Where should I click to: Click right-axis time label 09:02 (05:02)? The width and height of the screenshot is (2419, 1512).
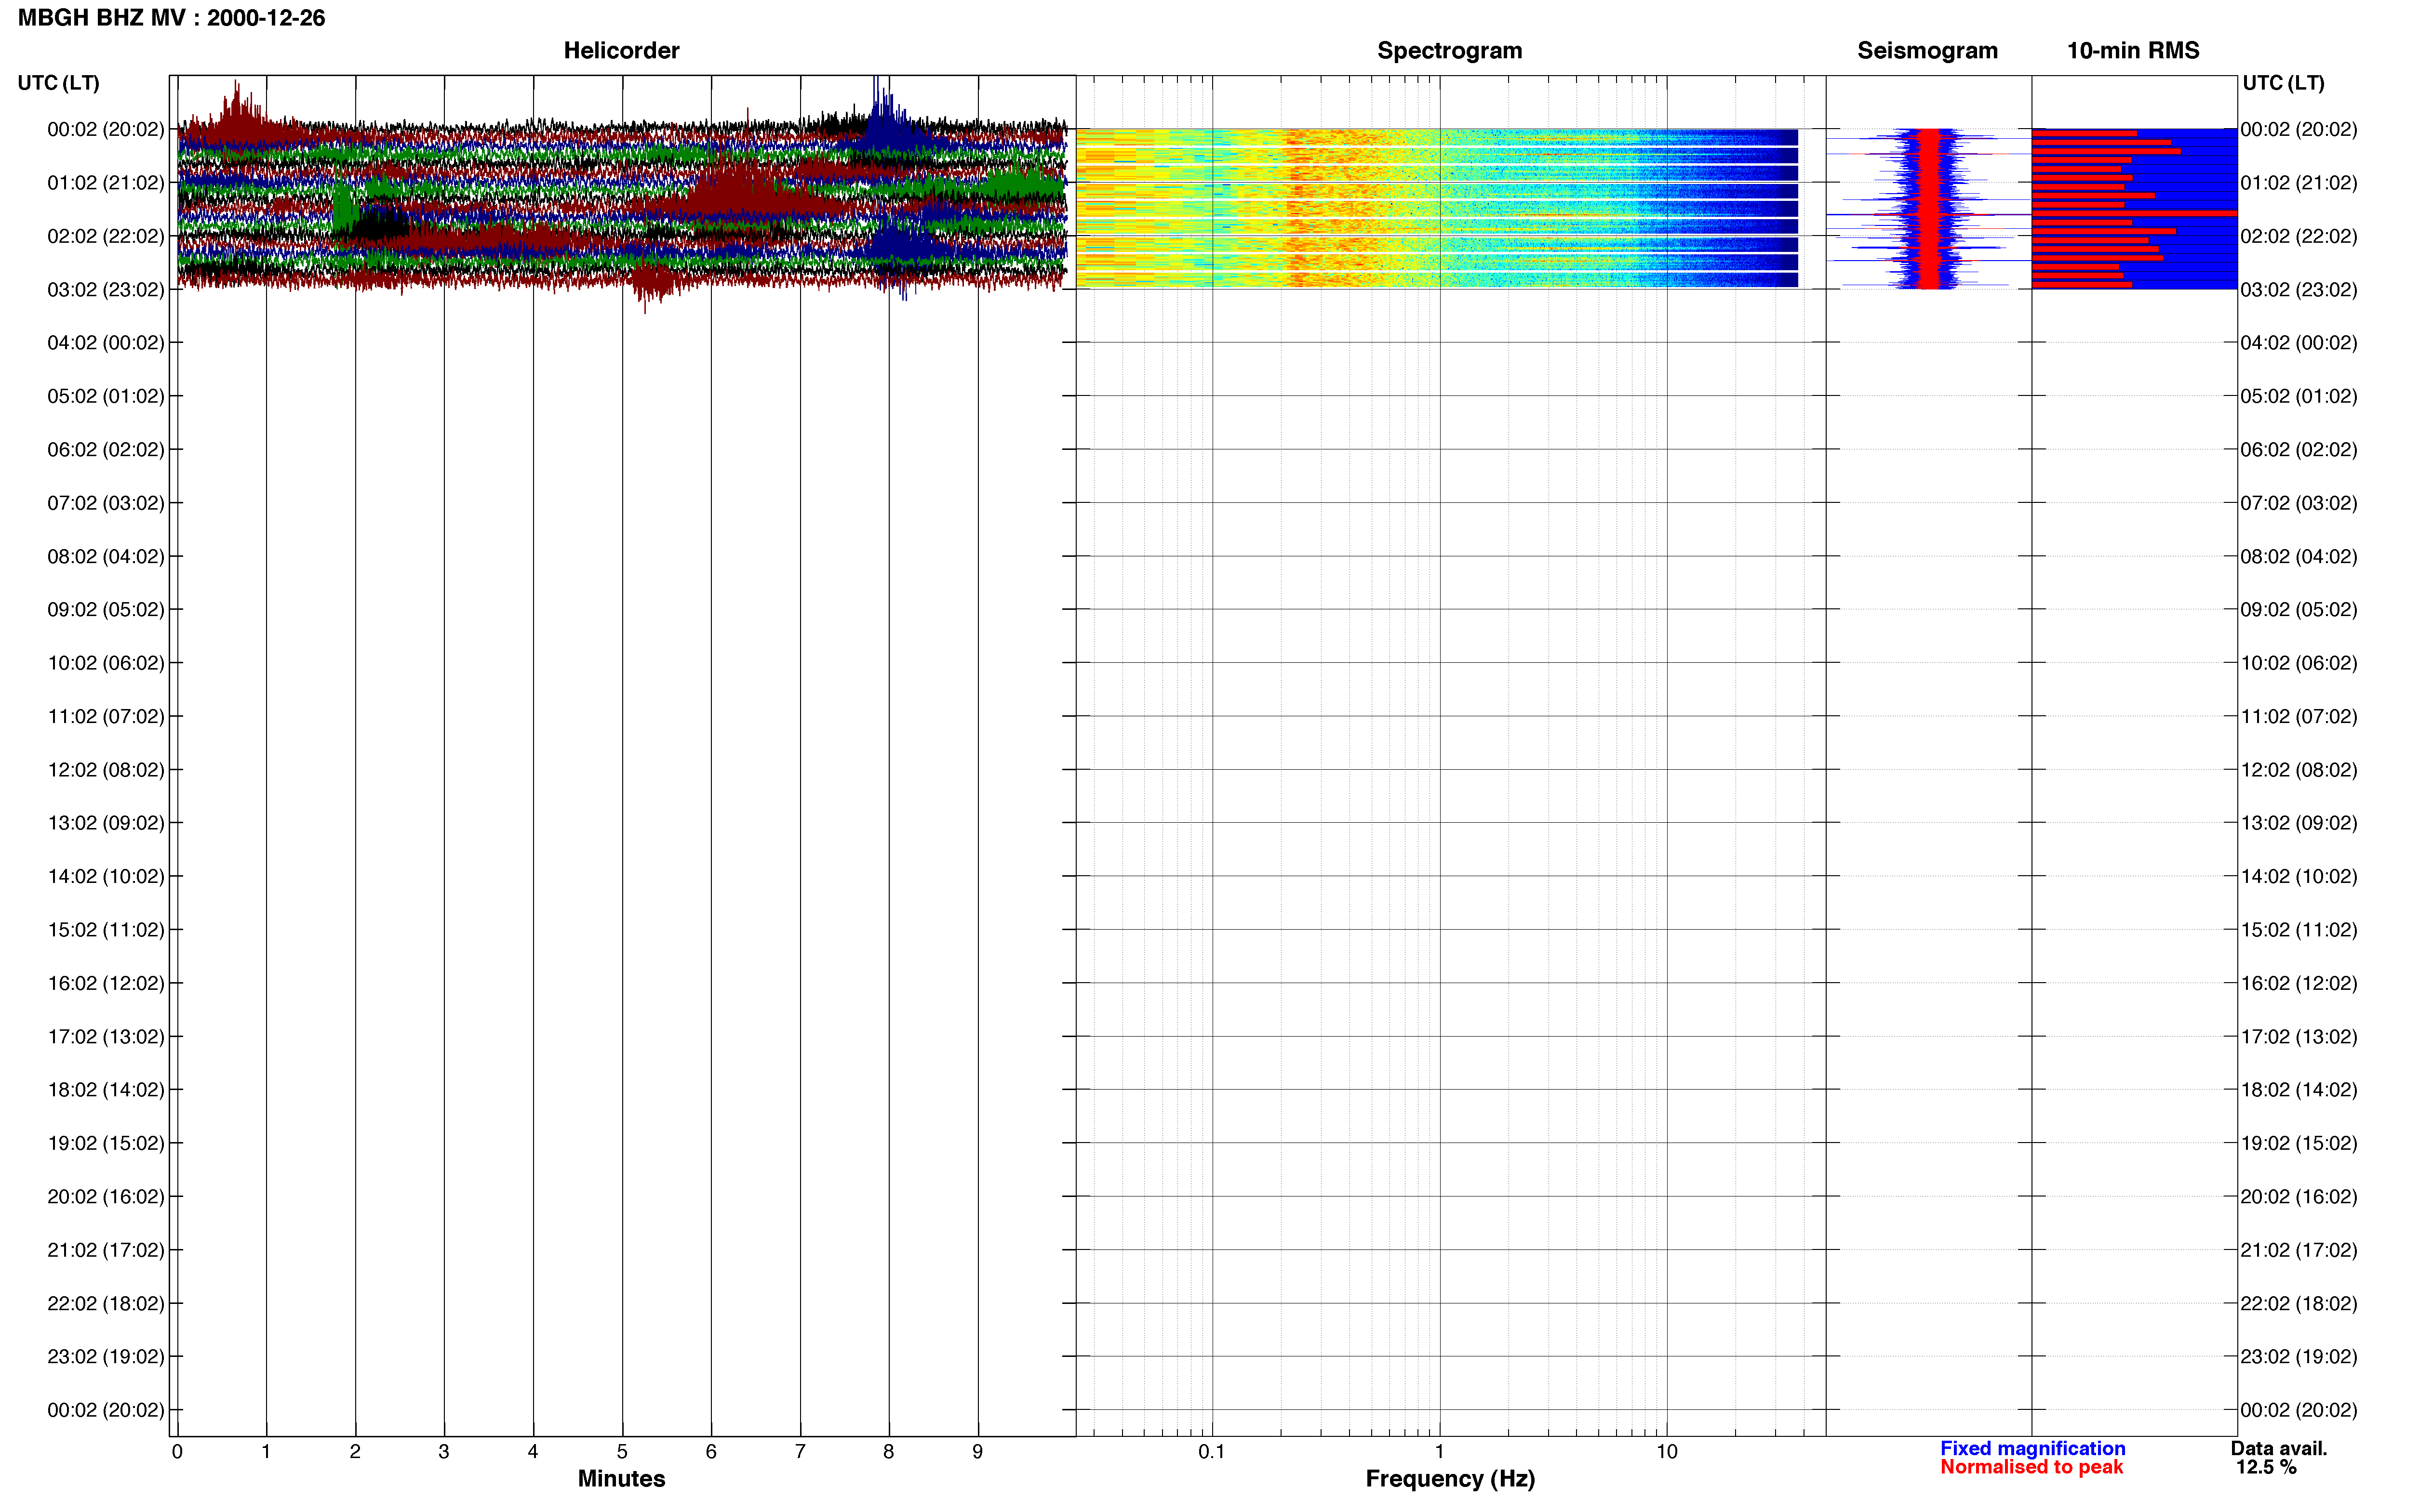(x=2299, y=609)
